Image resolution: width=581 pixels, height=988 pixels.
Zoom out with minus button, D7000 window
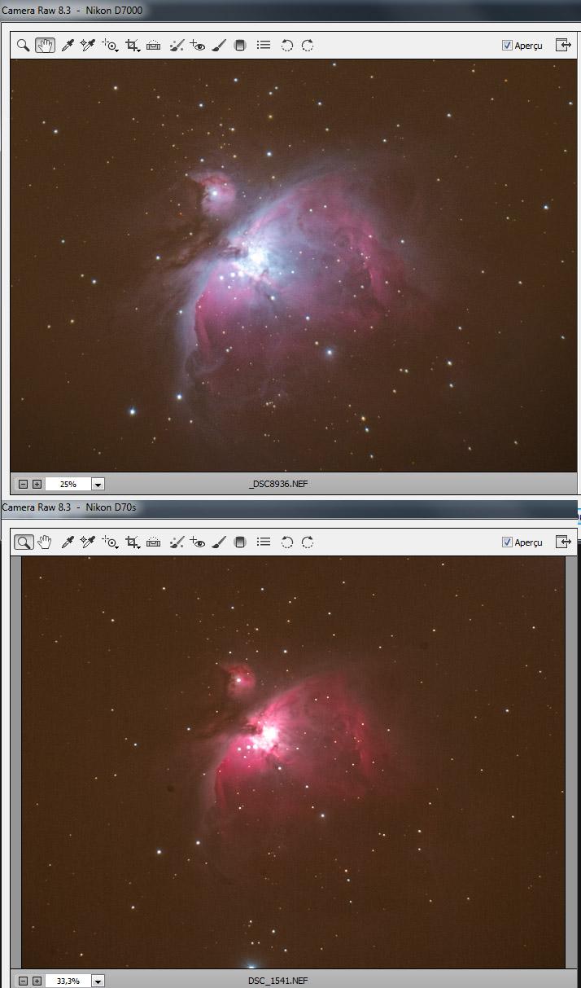tap(24, 484)
